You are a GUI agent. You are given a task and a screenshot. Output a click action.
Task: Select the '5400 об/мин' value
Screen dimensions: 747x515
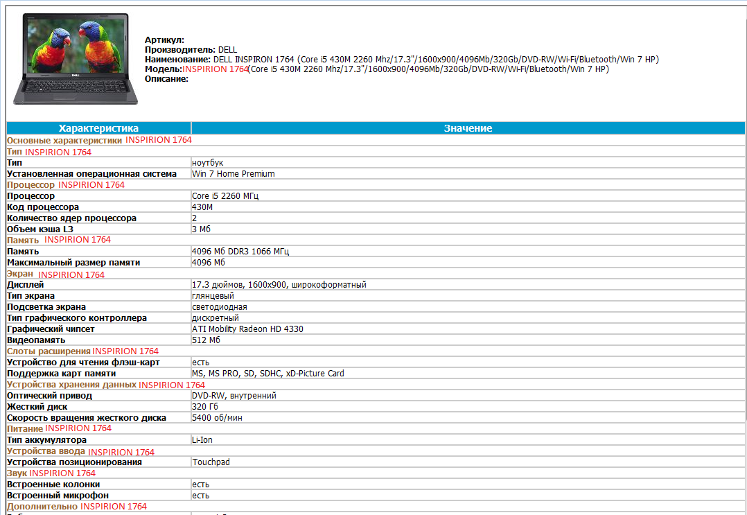coord(218,418)
